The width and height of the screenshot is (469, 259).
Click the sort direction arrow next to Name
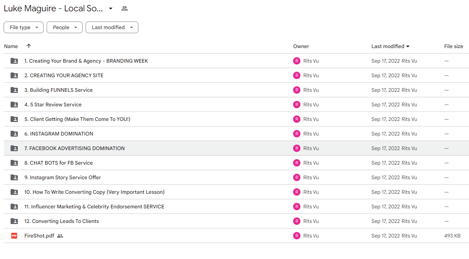29,46
